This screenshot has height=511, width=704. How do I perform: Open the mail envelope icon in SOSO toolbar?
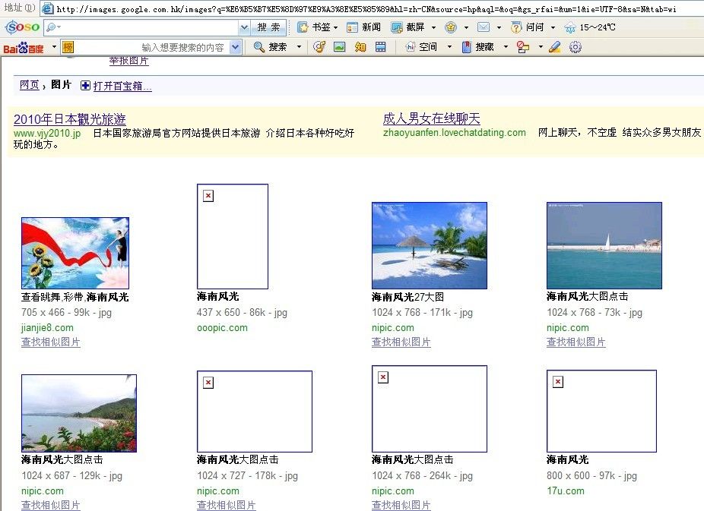[x=484, y=27]
